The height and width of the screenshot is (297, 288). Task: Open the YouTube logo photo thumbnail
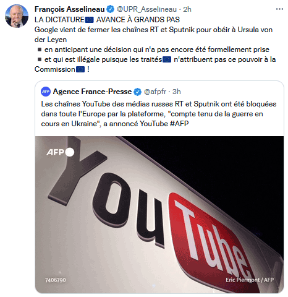159,215
